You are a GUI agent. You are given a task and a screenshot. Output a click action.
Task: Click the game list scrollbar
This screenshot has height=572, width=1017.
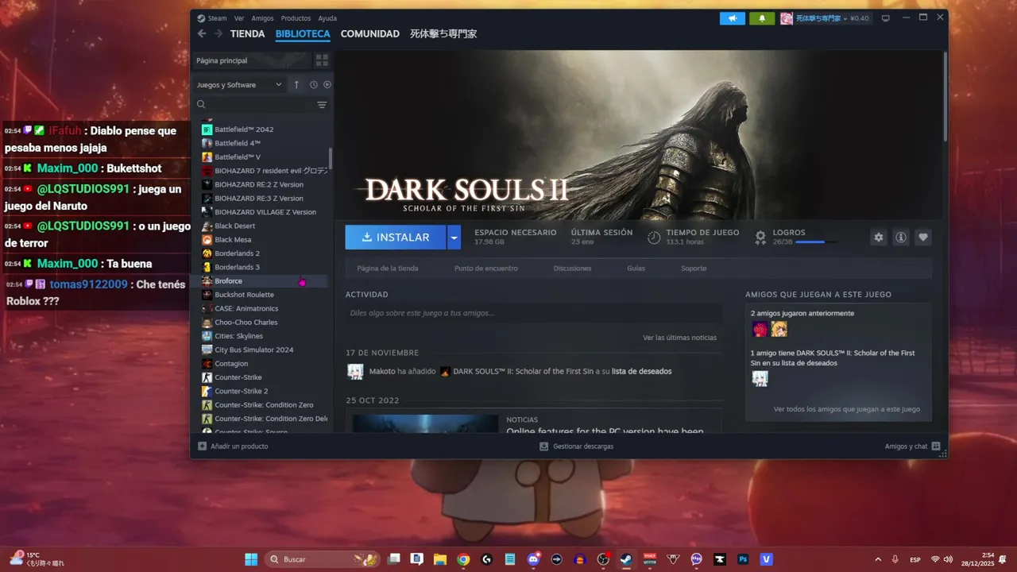[331, 158]
